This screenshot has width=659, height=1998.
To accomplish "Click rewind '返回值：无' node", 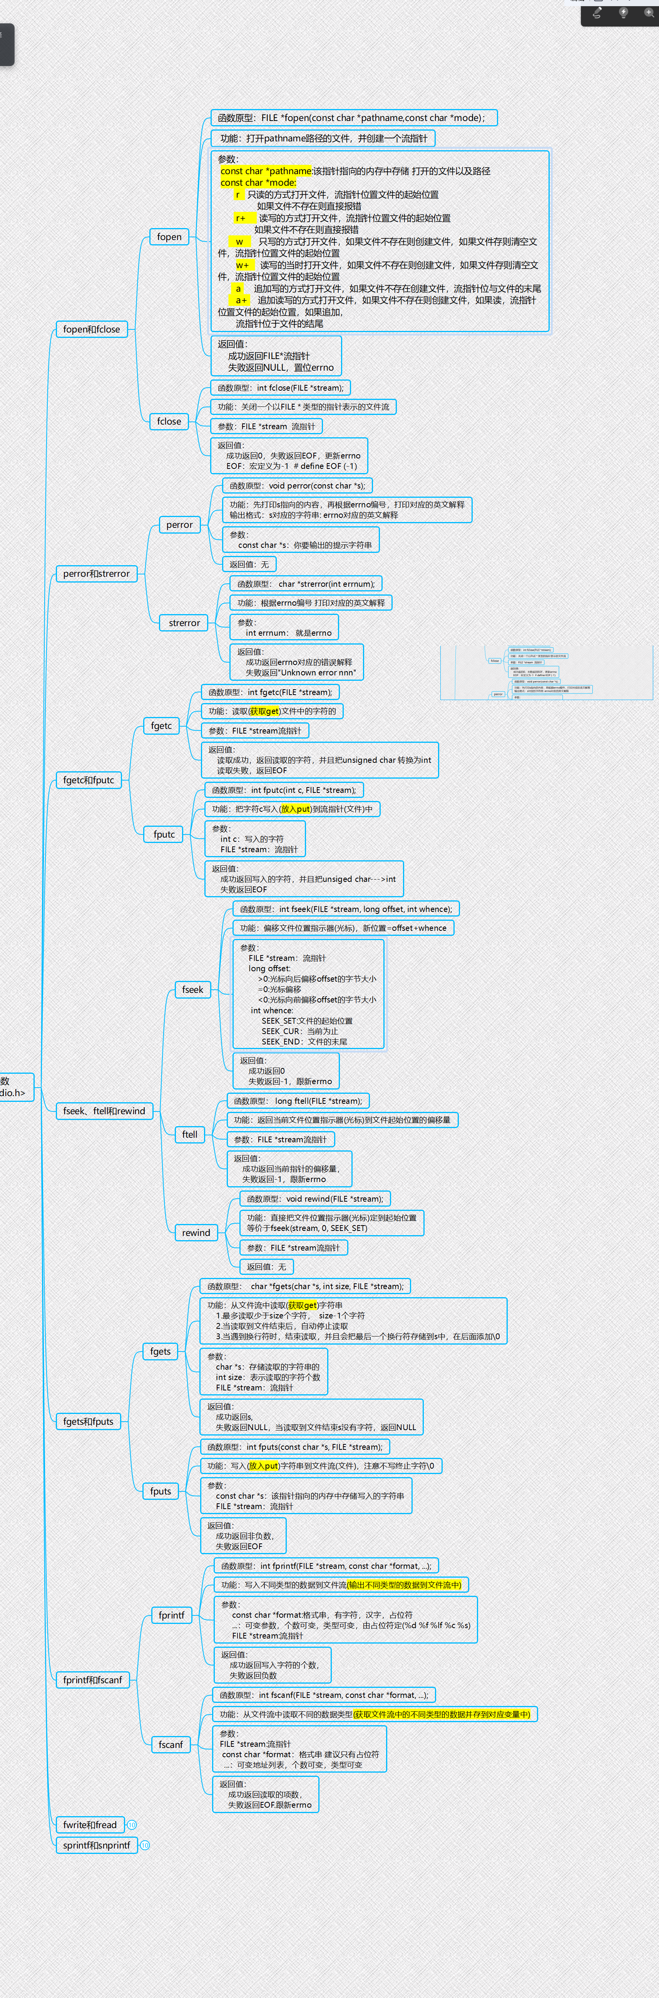I will point(267,1267).
